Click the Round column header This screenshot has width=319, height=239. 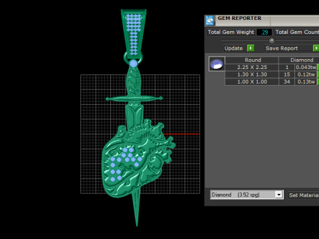pyautogui.click(x=252, y=60)
